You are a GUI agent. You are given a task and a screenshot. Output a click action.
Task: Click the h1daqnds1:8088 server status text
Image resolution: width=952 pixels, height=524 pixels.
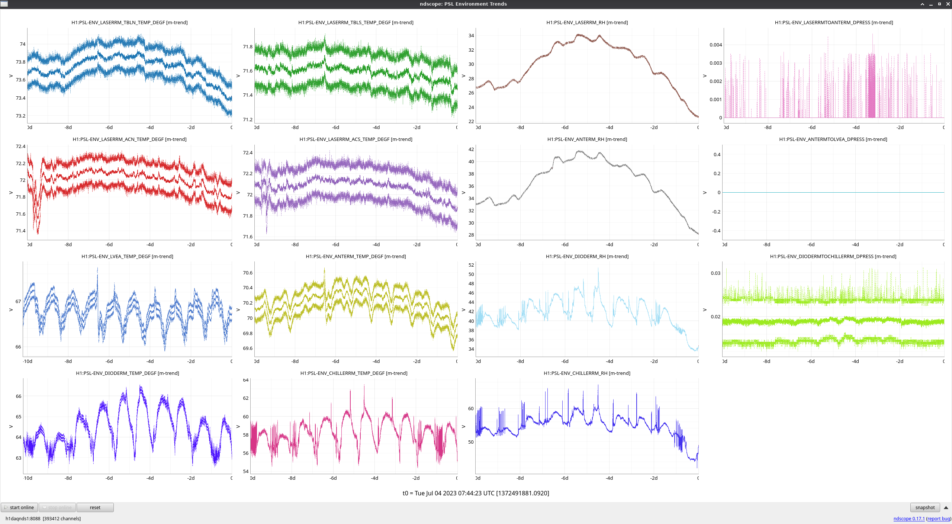pyautogui.click(x=23, y=518)
